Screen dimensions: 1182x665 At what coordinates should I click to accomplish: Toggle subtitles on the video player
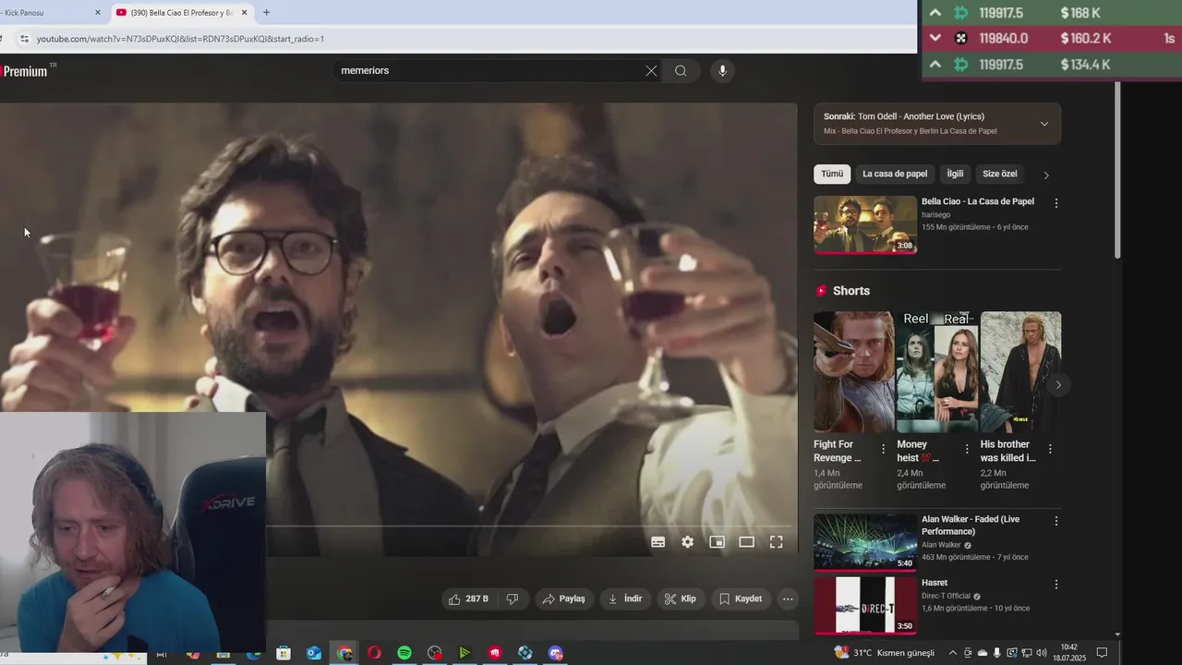coord(657,542)
